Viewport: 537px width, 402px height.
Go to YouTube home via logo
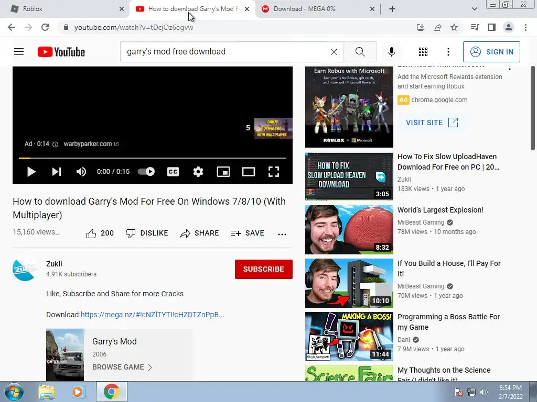61,52
